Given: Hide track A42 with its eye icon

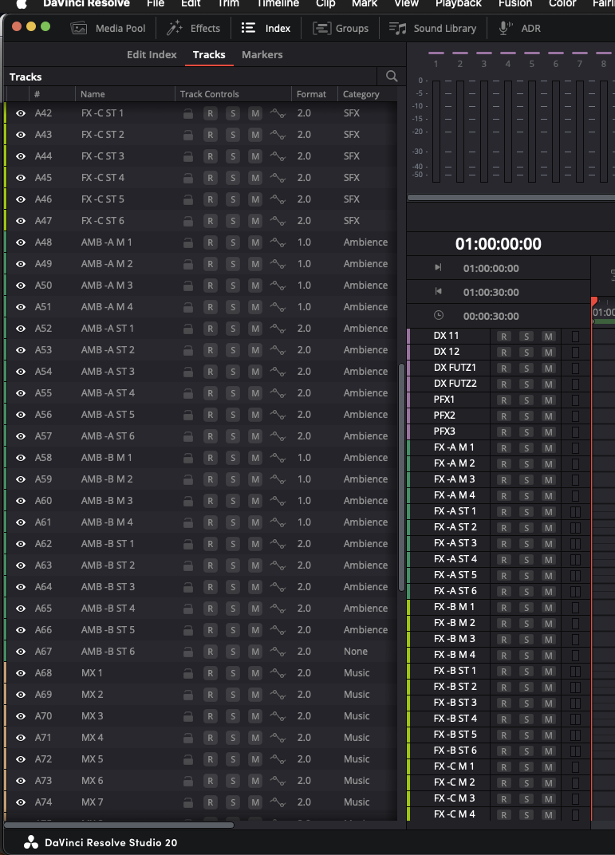Looking at the screenshot, I should pos(21,113).
